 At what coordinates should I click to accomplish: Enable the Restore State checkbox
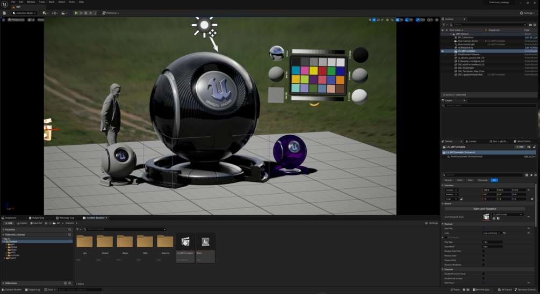pyautogui.click(x=484, y=255)
